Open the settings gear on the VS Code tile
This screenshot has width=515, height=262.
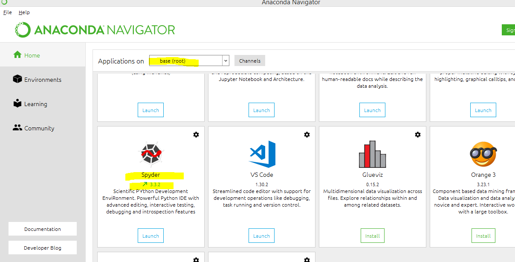[x=307, y=135]
